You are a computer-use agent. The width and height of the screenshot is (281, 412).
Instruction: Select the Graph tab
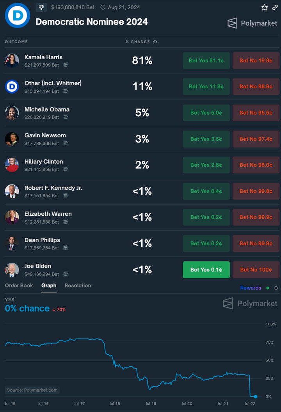[x=49, y=286]
